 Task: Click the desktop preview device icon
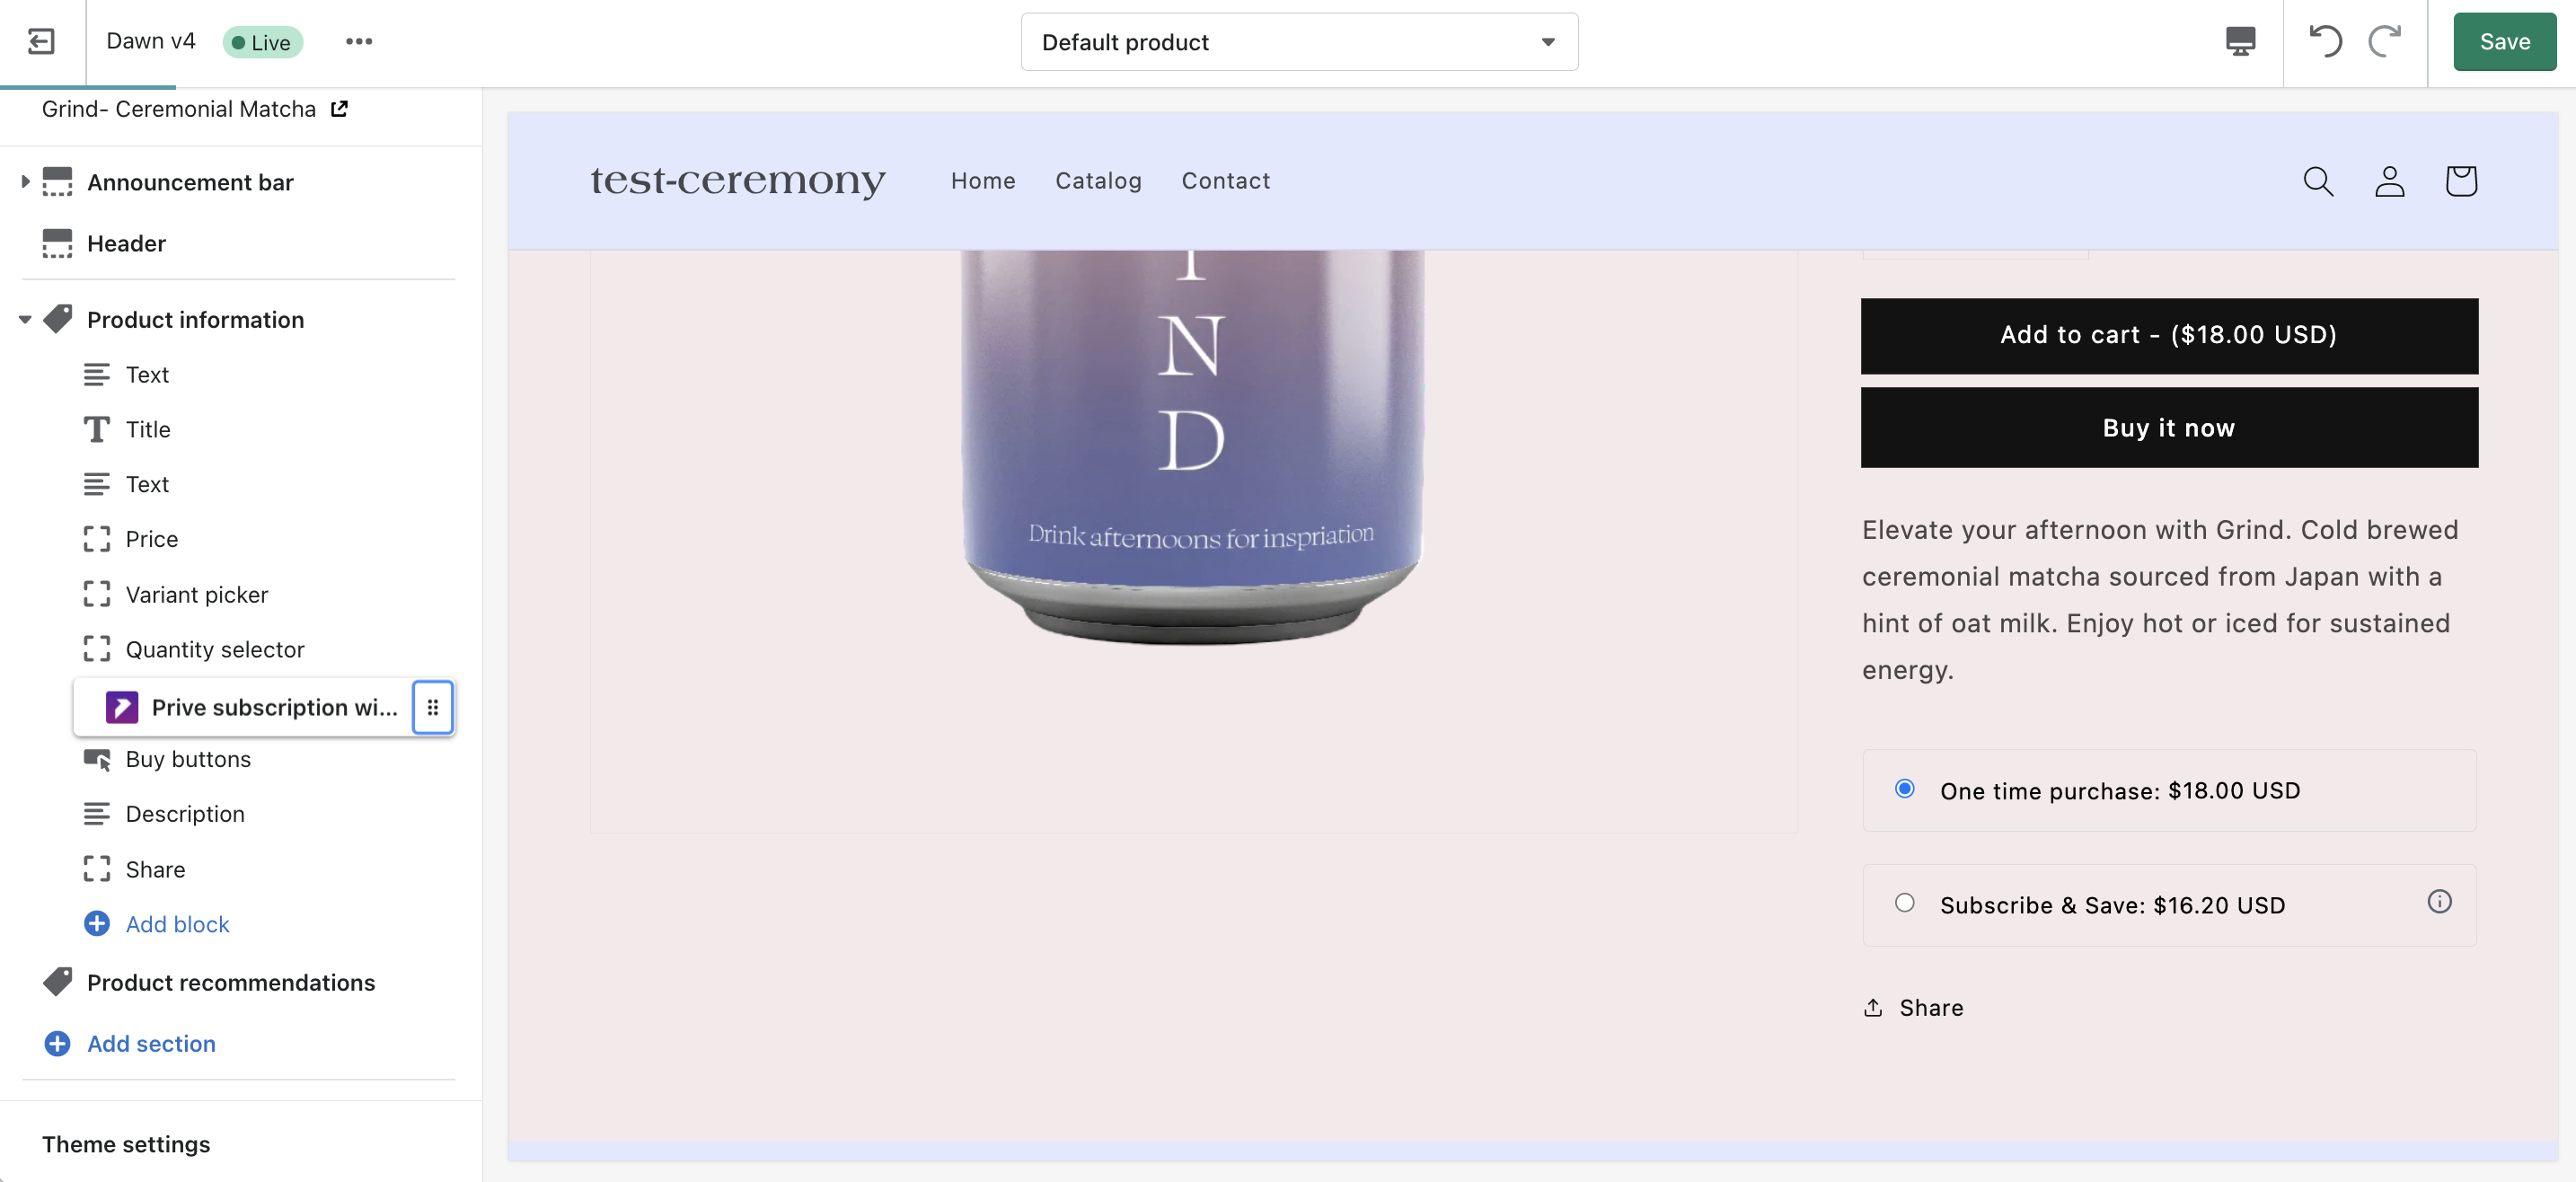pyautogui.click(x=2240, y=41)
